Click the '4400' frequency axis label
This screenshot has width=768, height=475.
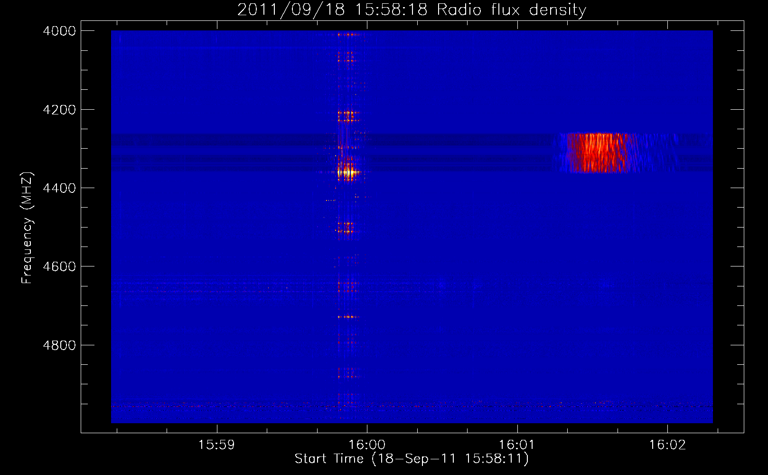(x=59, y=188)
